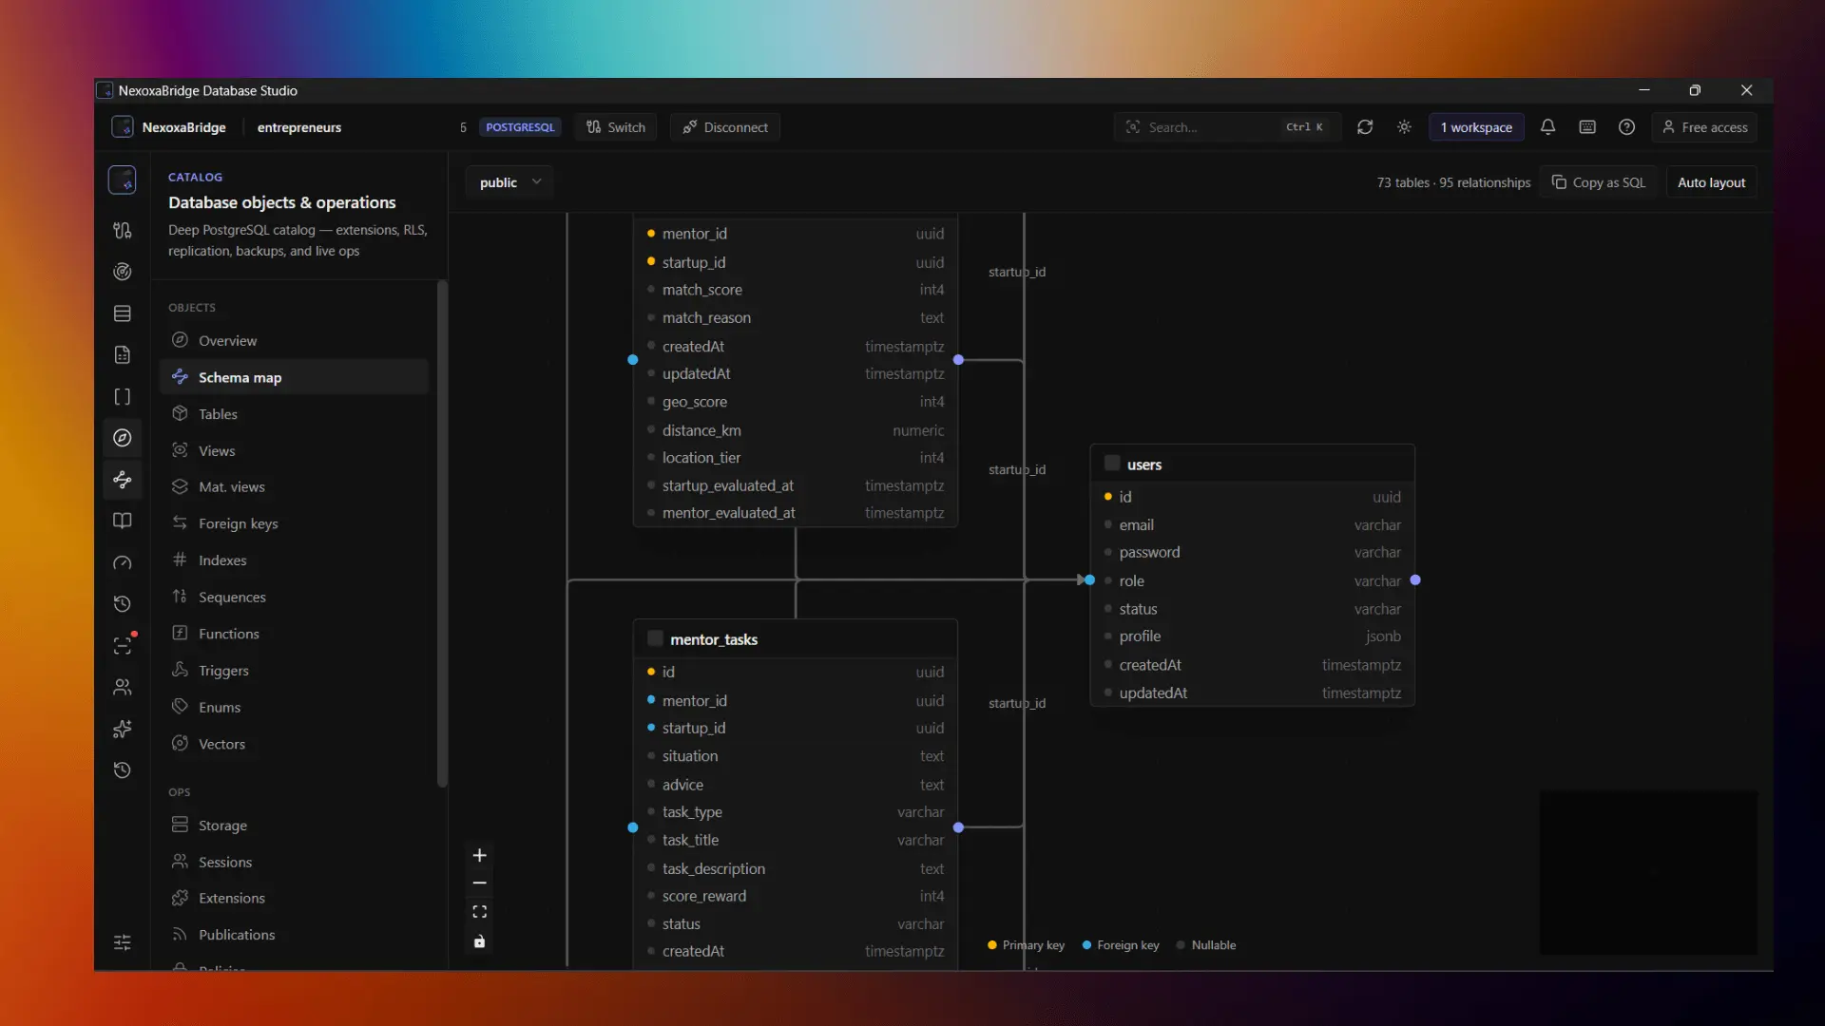The height and width of the screenshot is (1026, 1825).
Task: Zoom in with the plus canvas control
Action: 480,855
